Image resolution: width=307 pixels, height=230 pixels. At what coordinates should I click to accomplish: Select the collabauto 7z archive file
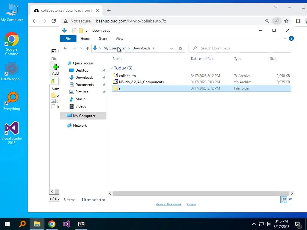click(201, 76)
